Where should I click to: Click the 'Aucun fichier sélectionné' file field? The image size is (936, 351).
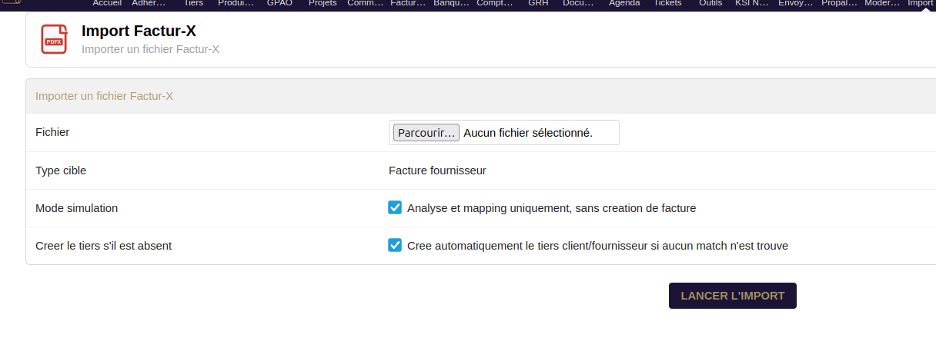coord(528,133)
